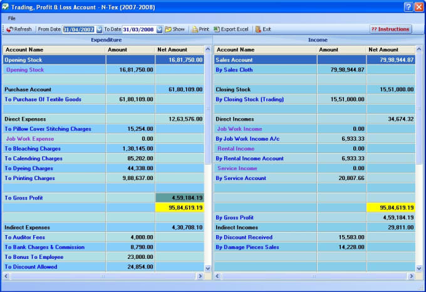This screenshot has height=292, width=426.
Task: Select To Printing Charges row
Action: 103,178
